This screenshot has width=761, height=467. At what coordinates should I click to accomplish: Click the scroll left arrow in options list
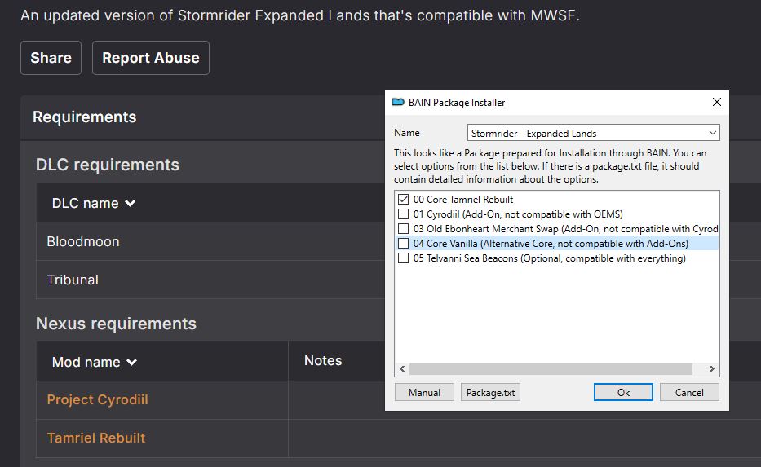click(402, 369)
